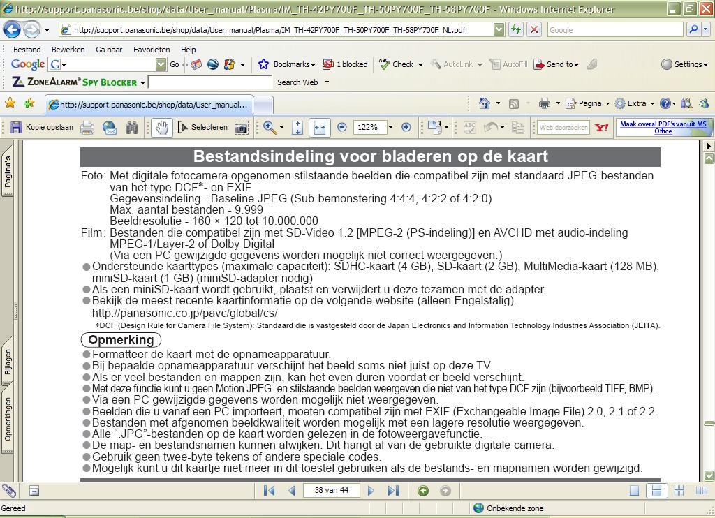715x518 pixels.
Task: Open the Help menu
Action: 188,50
